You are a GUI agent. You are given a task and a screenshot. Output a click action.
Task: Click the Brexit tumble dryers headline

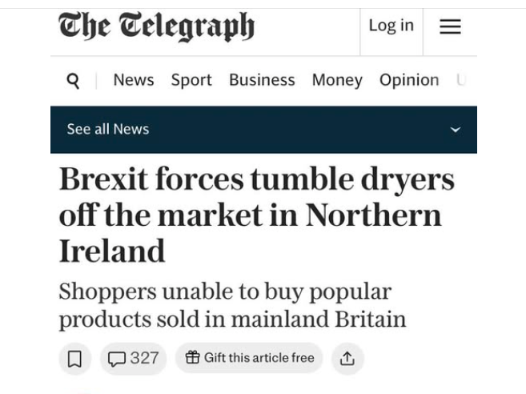pyautogui.click(x=256, y=215)
